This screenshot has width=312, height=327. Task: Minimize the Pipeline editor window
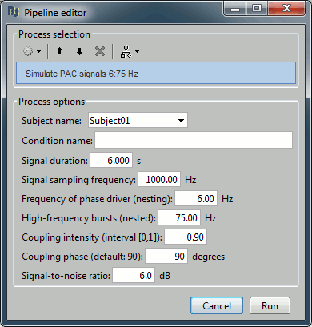pos(234,9)
